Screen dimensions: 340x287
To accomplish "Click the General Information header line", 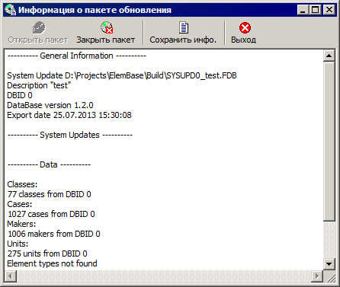I will pyautogui.click(x=77, y=56).
